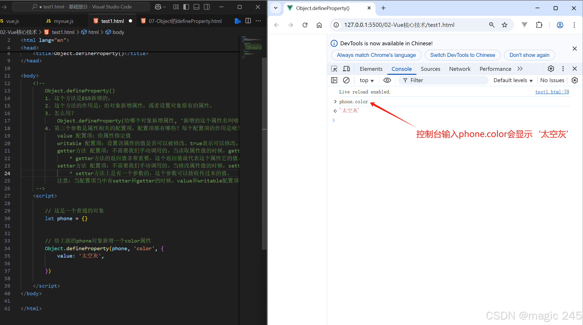Toggle the console sidebar panel

click(334, 80)
